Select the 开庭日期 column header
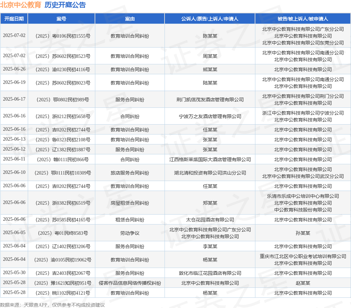The width and height of the screenshot is (351, 308). 14,19
